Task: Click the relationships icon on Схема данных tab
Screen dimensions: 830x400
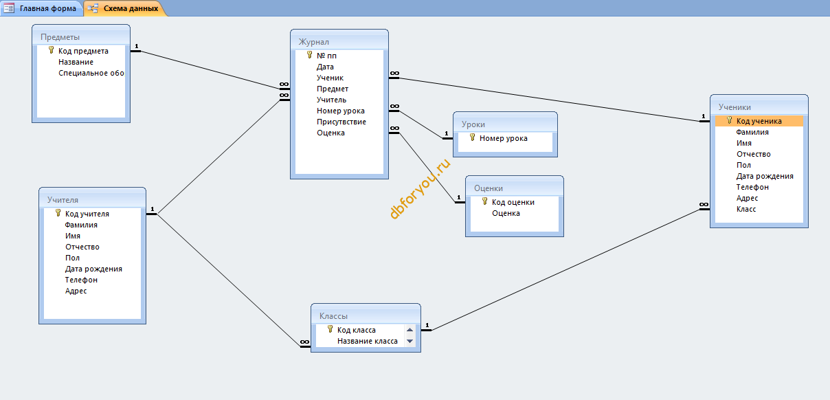Action: (x=93, y=8)
